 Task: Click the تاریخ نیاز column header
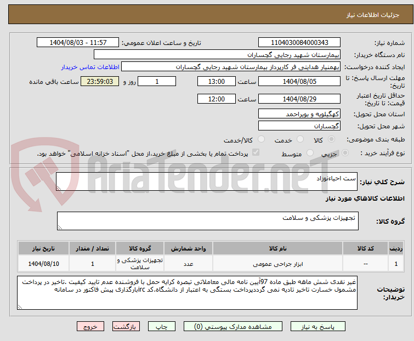pyautogui.click(x=43, y=248)
